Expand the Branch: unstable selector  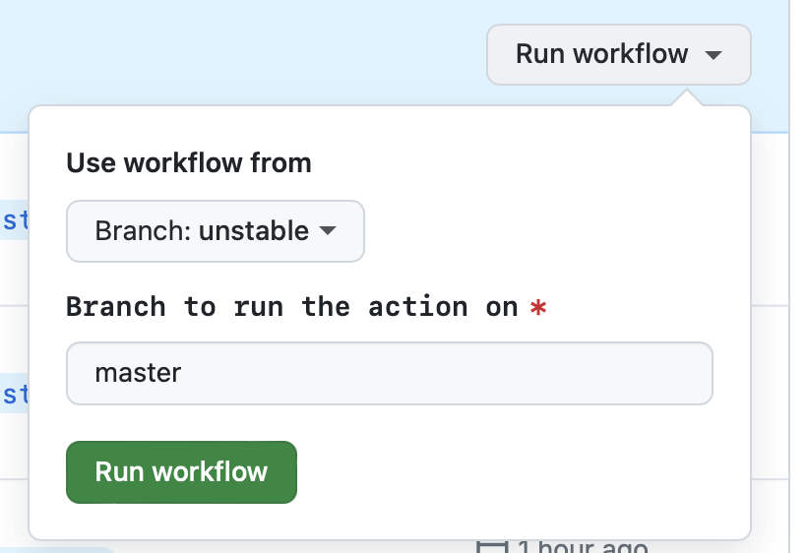(215, 231)
